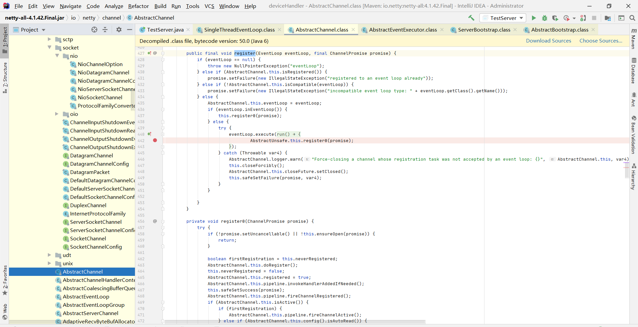Fold the register method at line 427

pos(163,53)
